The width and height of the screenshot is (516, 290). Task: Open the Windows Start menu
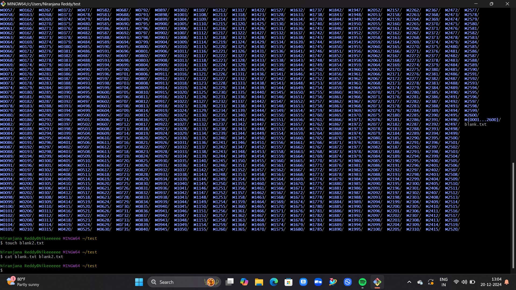[x=139, y=282]
